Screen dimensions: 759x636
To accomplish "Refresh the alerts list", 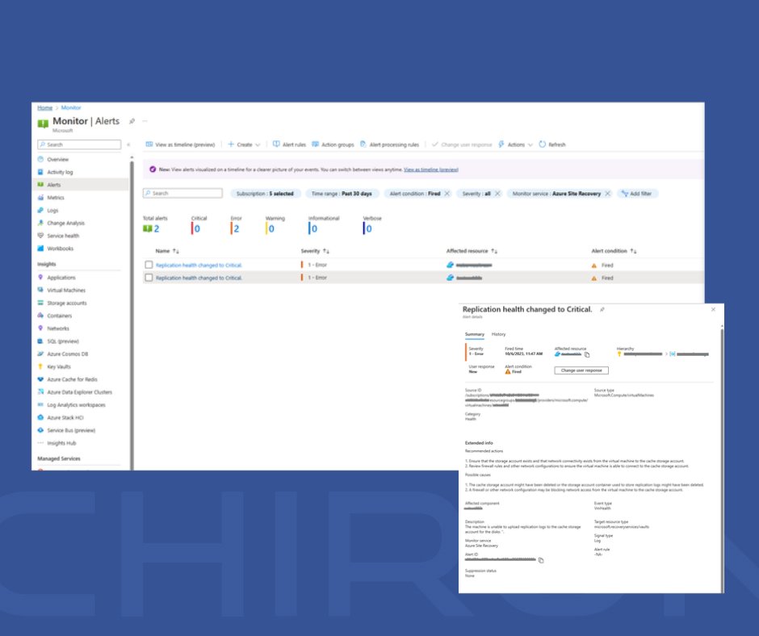I will [x=556, y=144].
